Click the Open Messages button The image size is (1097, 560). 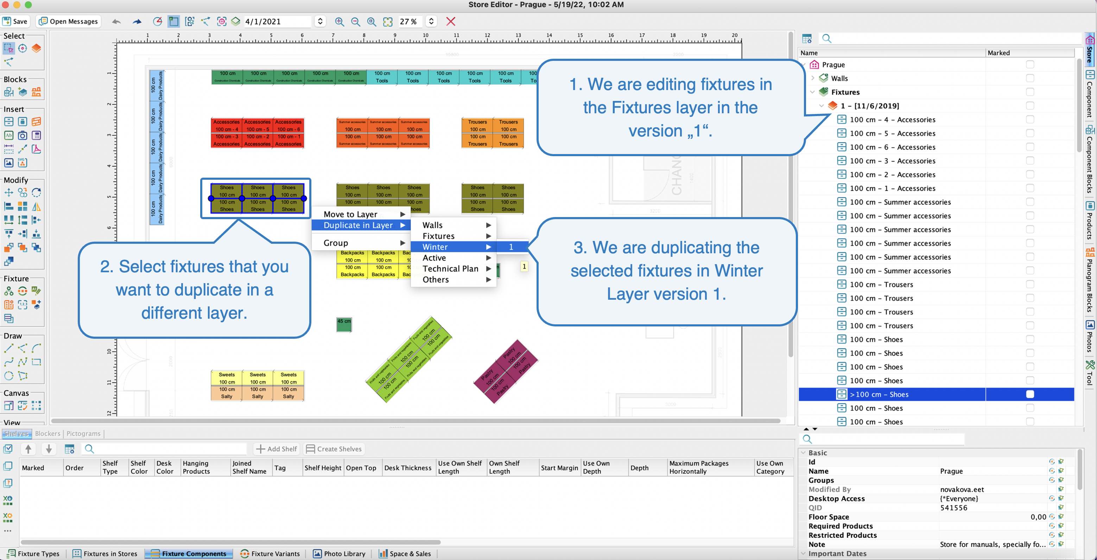click(69, 21)
